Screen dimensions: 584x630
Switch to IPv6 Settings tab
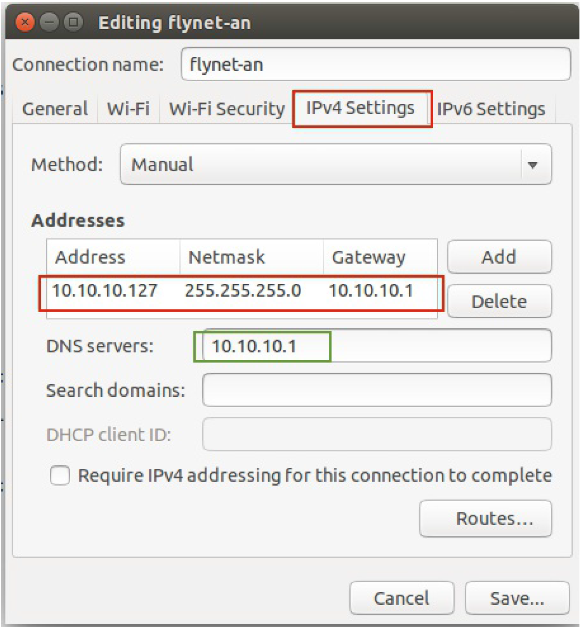[491, 109]
